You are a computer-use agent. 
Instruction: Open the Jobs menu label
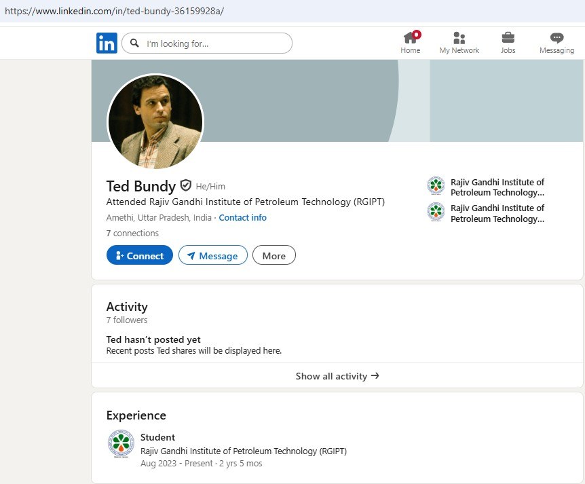click(x=508, y=50)
